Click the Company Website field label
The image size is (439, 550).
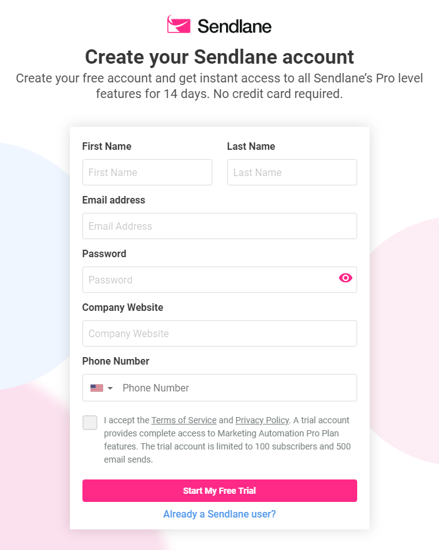[122, 308]
